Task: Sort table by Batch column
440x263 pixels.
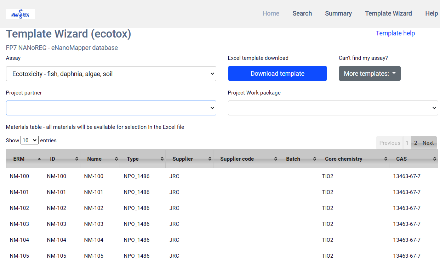Action: (x=298, y=159)
